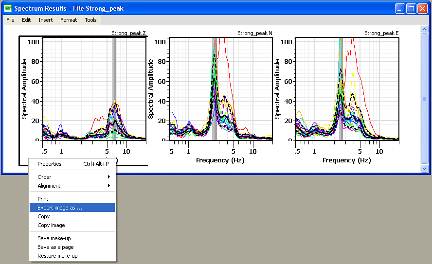Image resolution: width=432 pixels, height=264 pixels.
Task: Click Export image as… option
Action: 60,208
